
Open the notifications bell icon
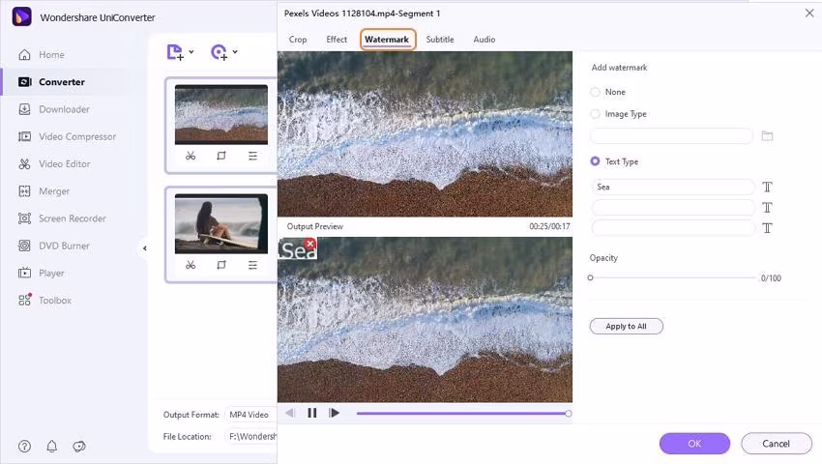click(52, 447)
